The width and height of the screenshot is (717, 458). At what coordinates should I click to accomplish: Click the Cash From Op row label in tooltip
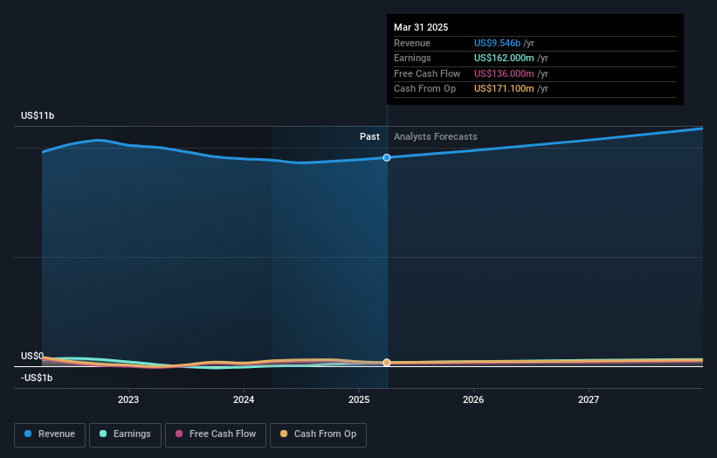424,89
